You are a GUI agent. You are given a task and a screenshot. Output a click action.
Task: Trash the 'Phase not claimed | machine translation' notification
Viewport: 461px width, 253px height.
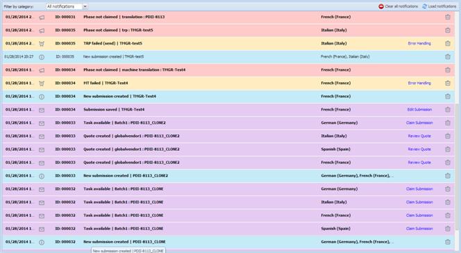(x=448, y=70)
